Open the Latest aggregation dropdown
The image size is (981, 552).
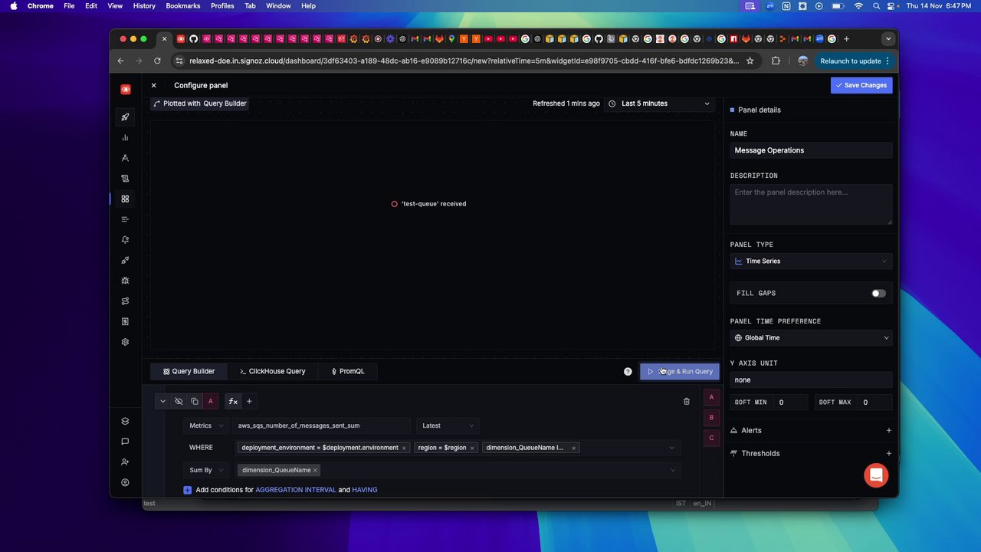click(x=448, y=426)
